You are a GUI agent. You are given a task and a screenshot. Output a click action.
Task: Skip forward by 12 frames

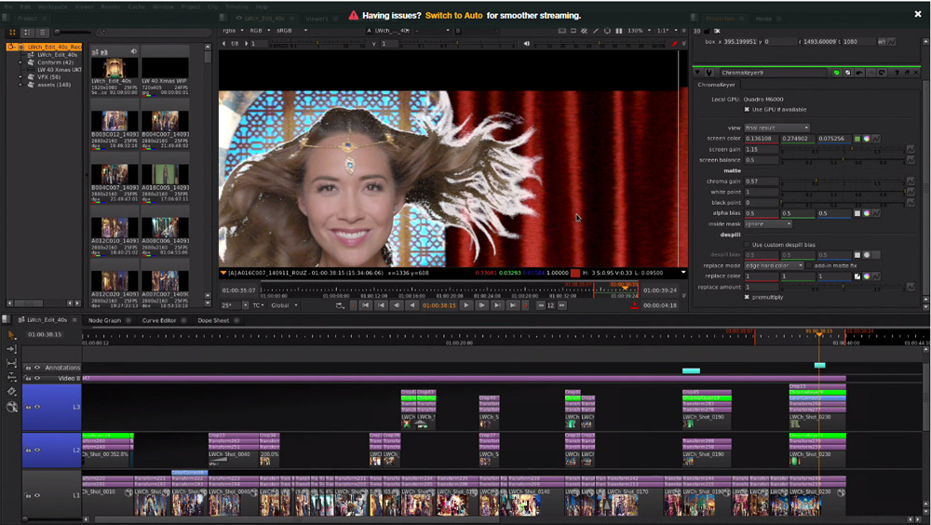[x=561, y=305]
